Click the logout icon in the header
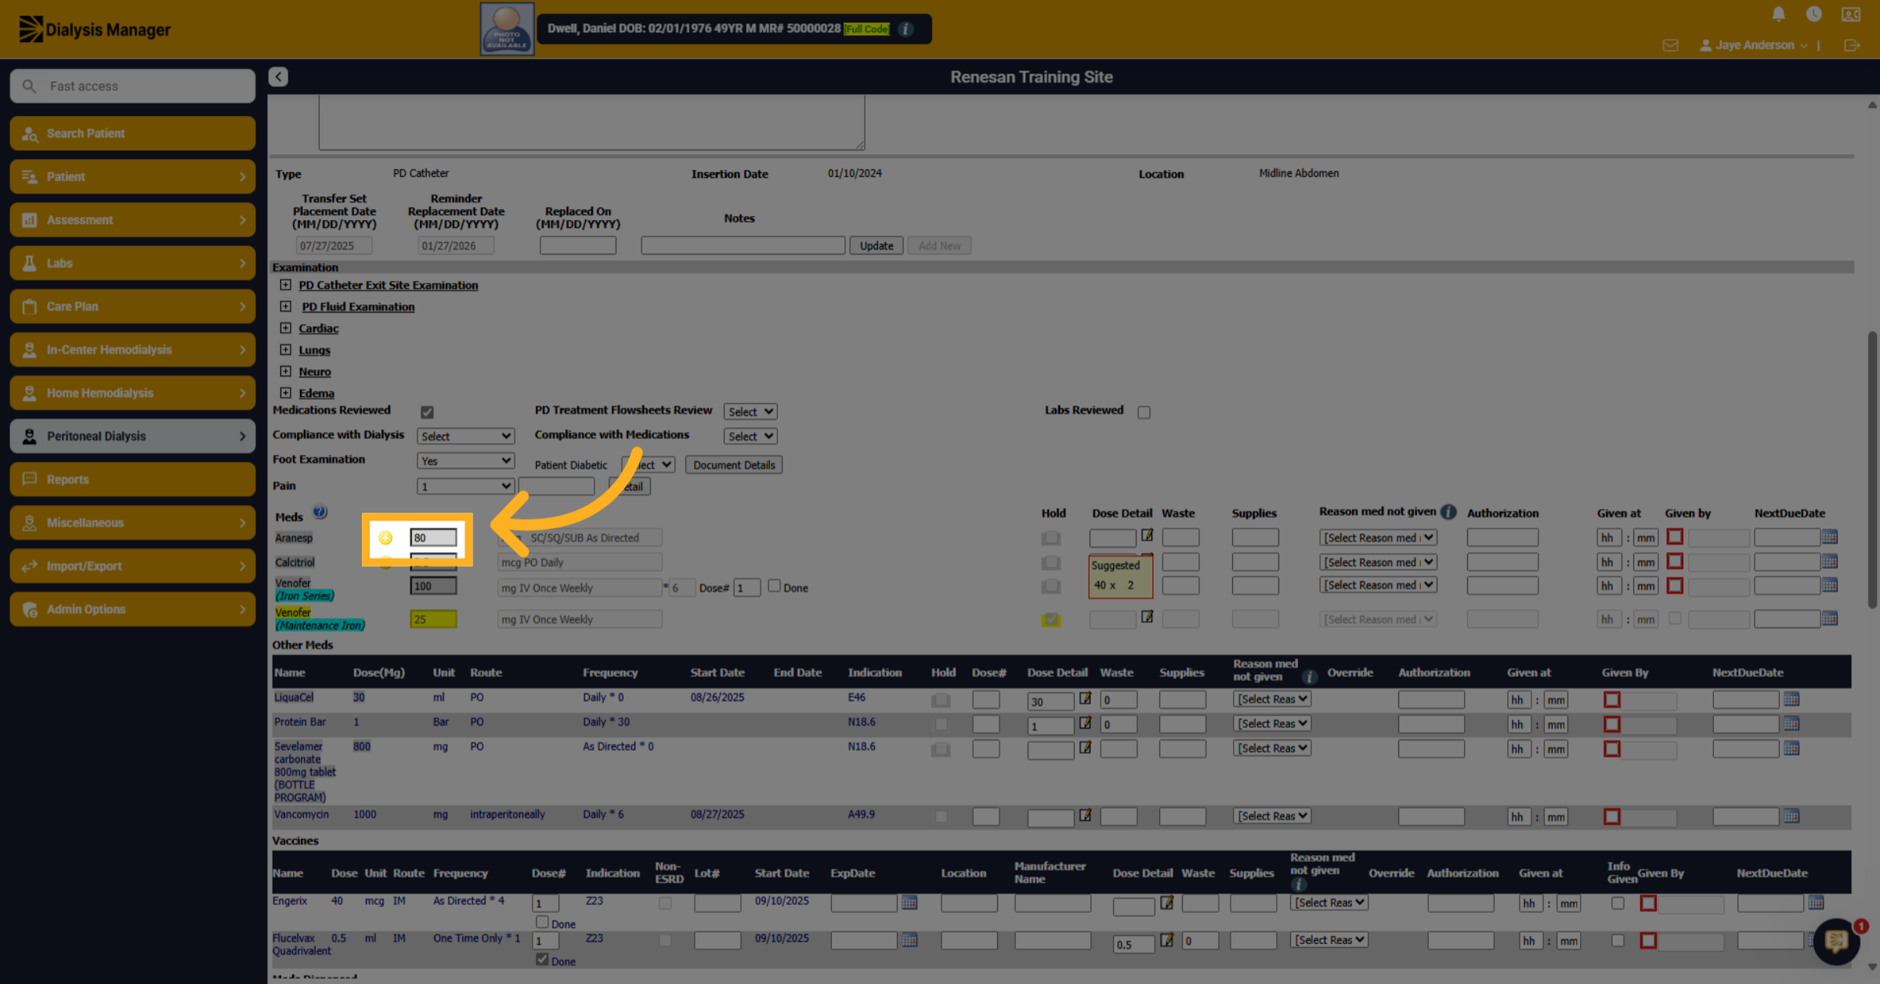Viewport: 1880px width, 984px height. 1852,45
